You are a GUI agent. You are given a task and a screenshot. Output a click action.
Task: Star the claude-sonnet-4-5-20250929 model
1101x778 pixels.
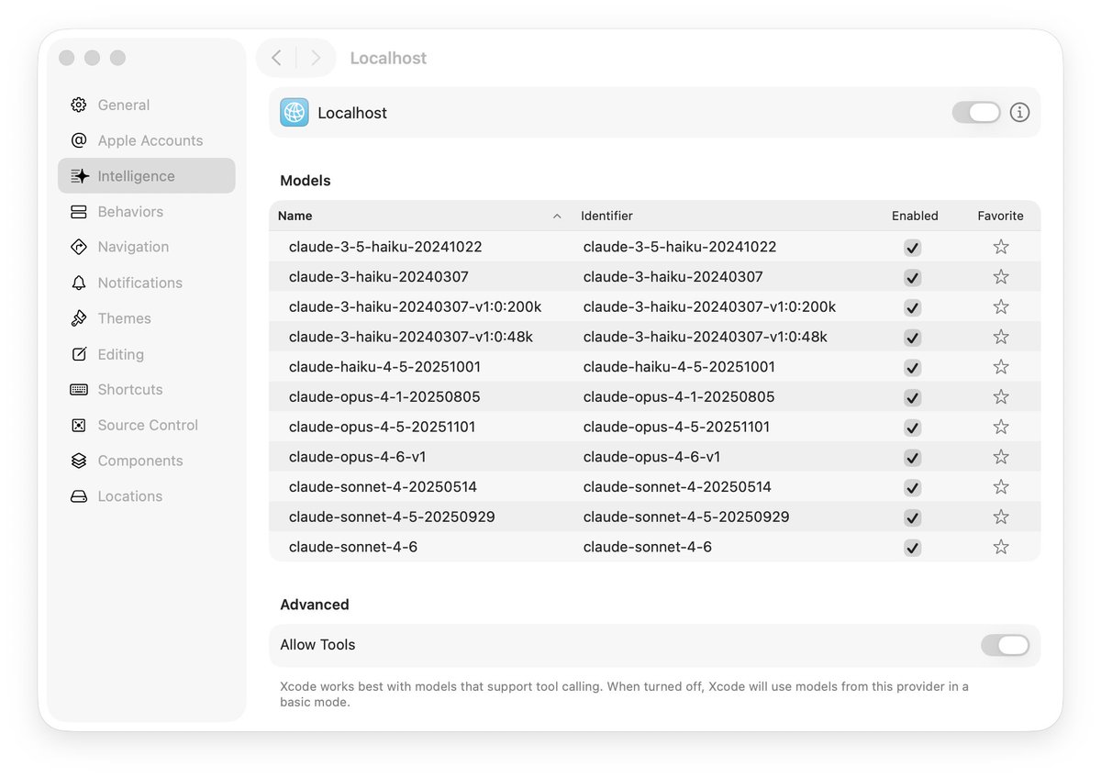coord(1001,517)
